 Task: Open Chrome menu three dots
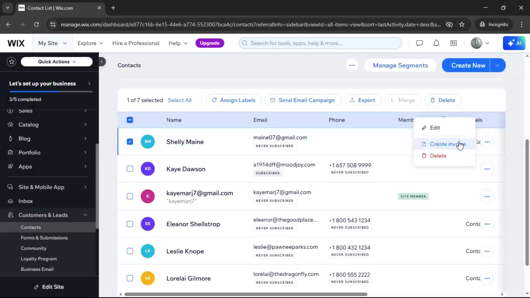click(x=521, y=25)
